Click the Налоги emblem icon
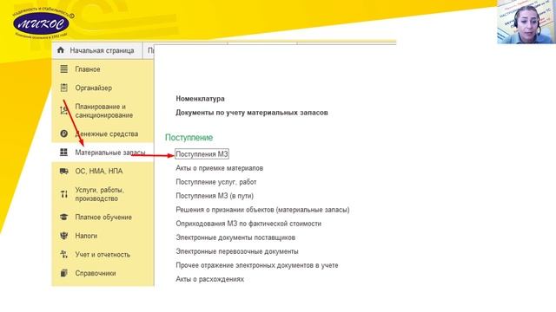 click(63, 236)
